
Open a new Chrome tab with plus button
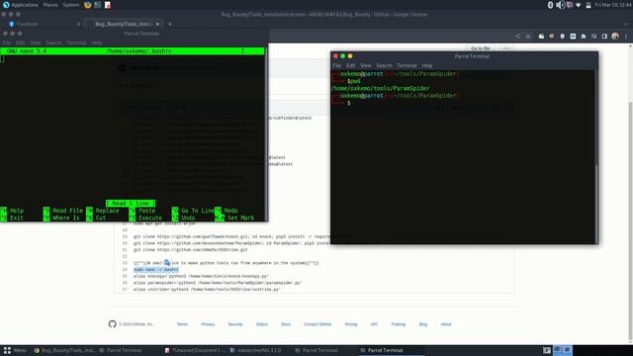click(x=170, y=24)
